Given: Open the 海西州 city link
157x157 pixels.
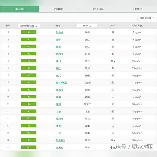Looking at the screenshot, I should [60, 90].
